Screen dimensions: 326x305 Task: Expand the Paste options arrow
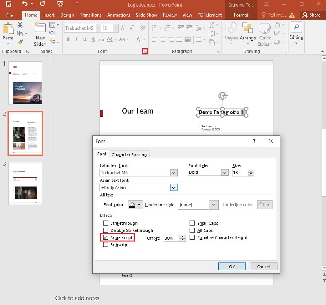[x=8, y=44]
